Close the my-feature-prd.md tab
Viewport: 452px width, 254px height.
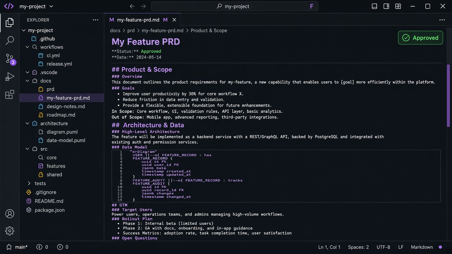click(174, 20)
